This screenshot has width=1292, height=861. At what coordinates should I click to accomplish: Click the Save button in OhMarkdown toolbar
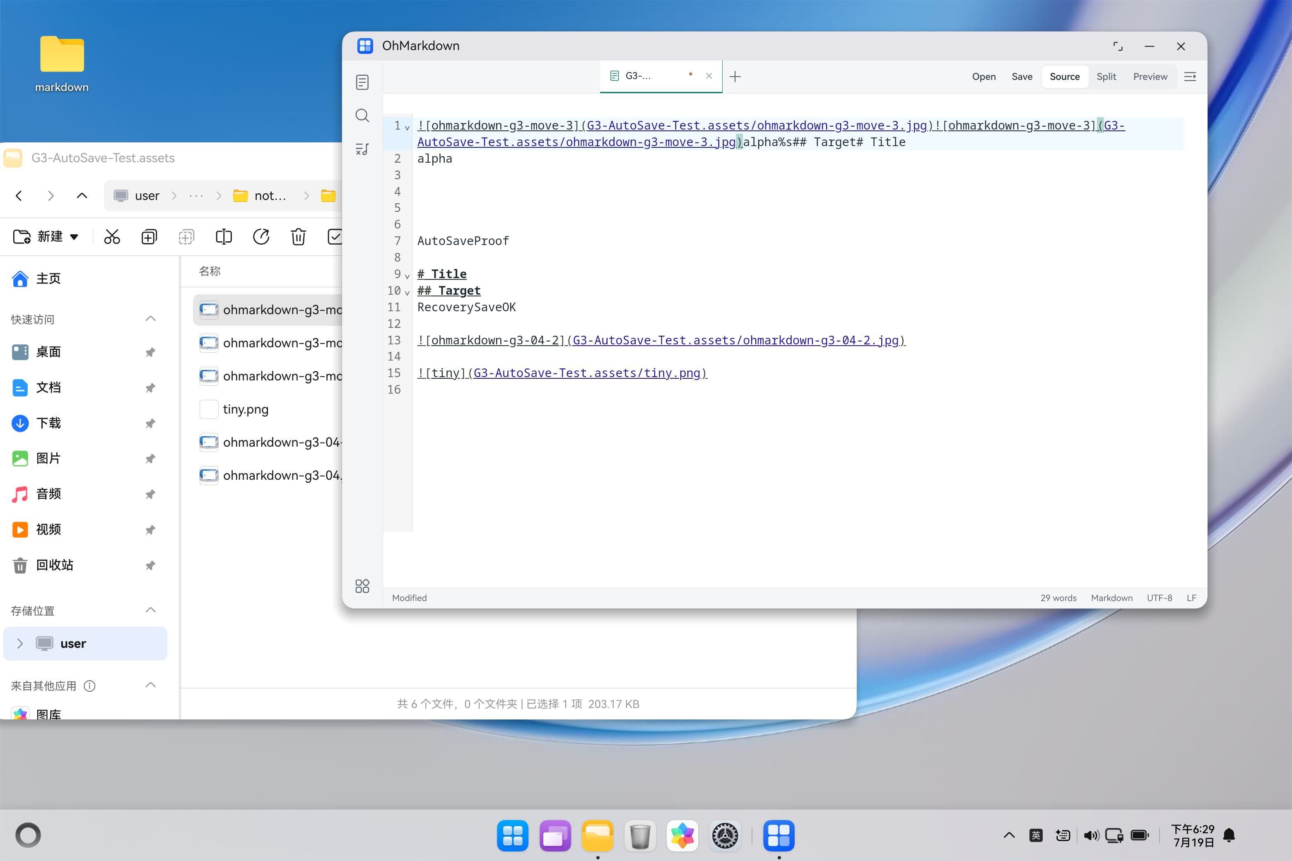pos(1022,77)
